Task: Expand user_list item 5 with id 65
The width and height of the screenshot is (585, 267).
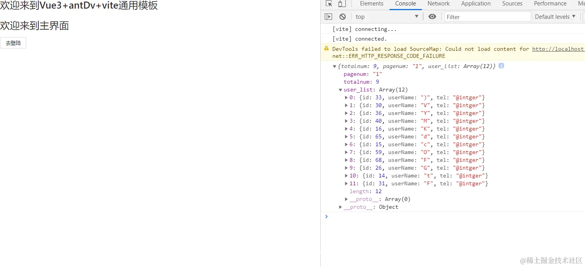Action: [346, 136]
